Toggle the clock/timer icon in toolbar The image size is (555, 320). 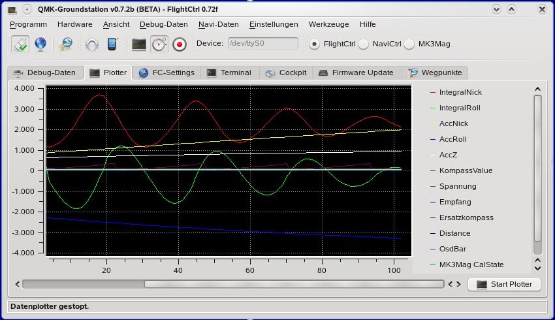click(x=159, y=44)
